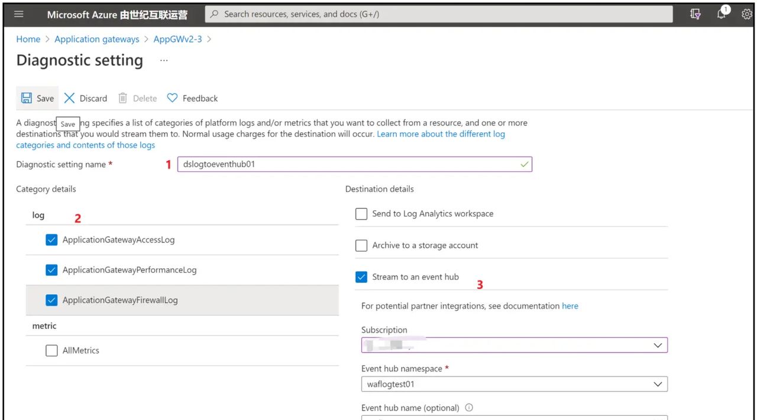The image size is (757, 420).
Task: Discard changes using the X icon
Action: coord(69,98)
